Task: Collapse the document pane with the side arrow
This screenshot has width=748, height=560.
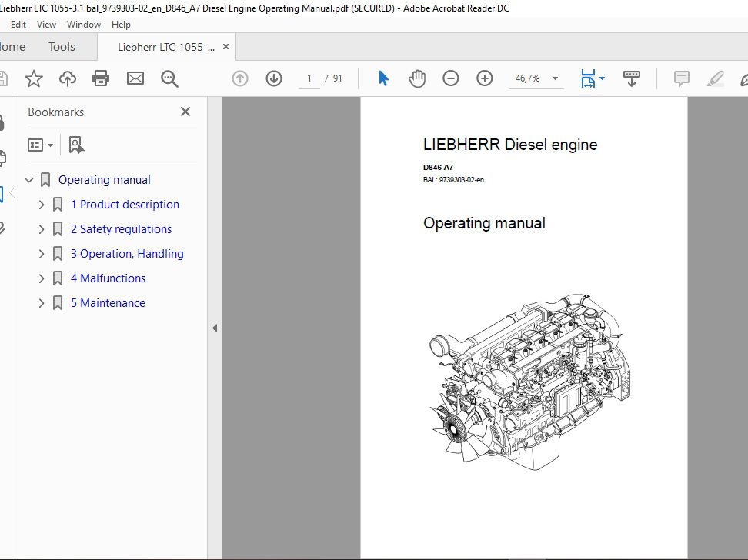Action: click(215, 328)
